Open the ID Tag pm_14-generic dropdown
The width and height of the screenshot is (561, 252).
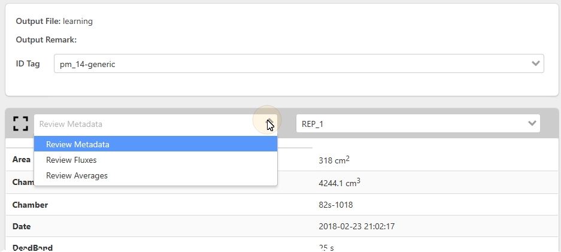pos(293,64)
